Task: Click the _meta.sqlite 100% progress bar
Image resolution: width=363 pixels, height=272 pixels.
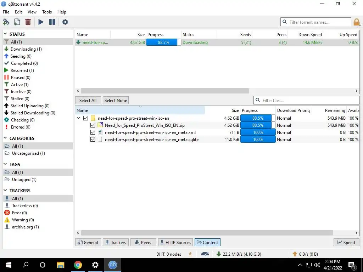Action: point(258,140)
